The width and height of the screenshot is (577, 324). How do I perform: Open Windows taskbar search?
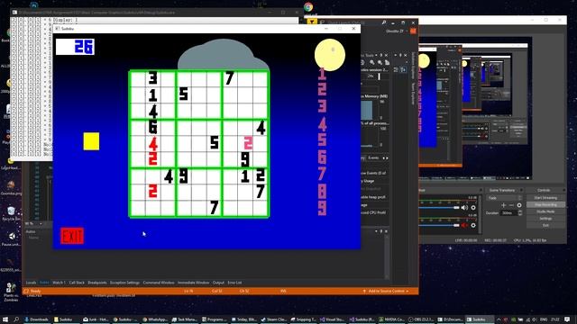click(16, 319)
